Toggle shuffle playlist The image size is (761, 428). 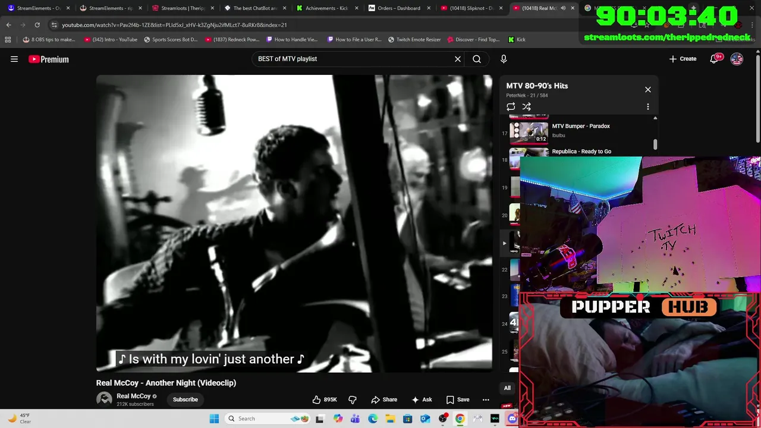pos(527,107)
